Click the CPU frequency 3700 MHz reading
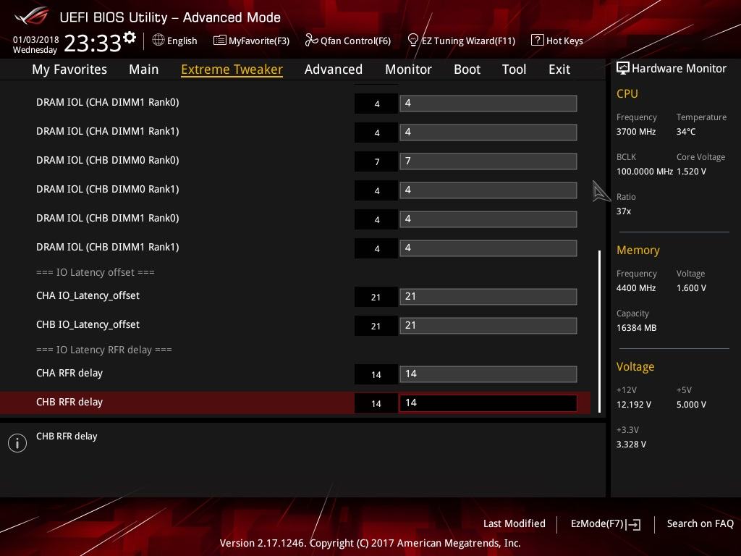The image size is (741, 556). click(x=636, y=132)
